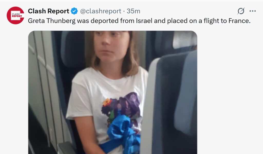Click the blank area right of photo
Screen dimensions: 263x154
pos(230,92)
